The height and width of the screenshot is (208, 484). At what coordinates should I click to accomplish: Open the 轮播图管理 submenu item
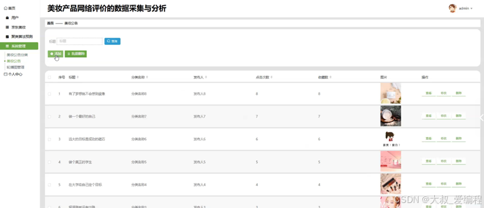click(16, 67)
